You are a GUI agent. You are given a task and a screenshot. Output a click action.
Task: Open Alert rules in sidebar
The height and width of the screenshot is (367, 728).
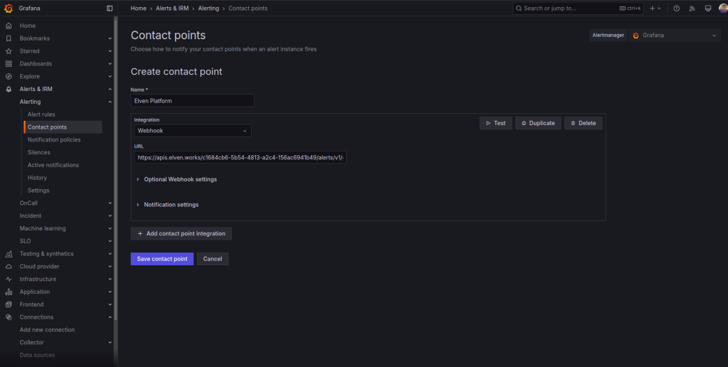[x=41, y=115]
